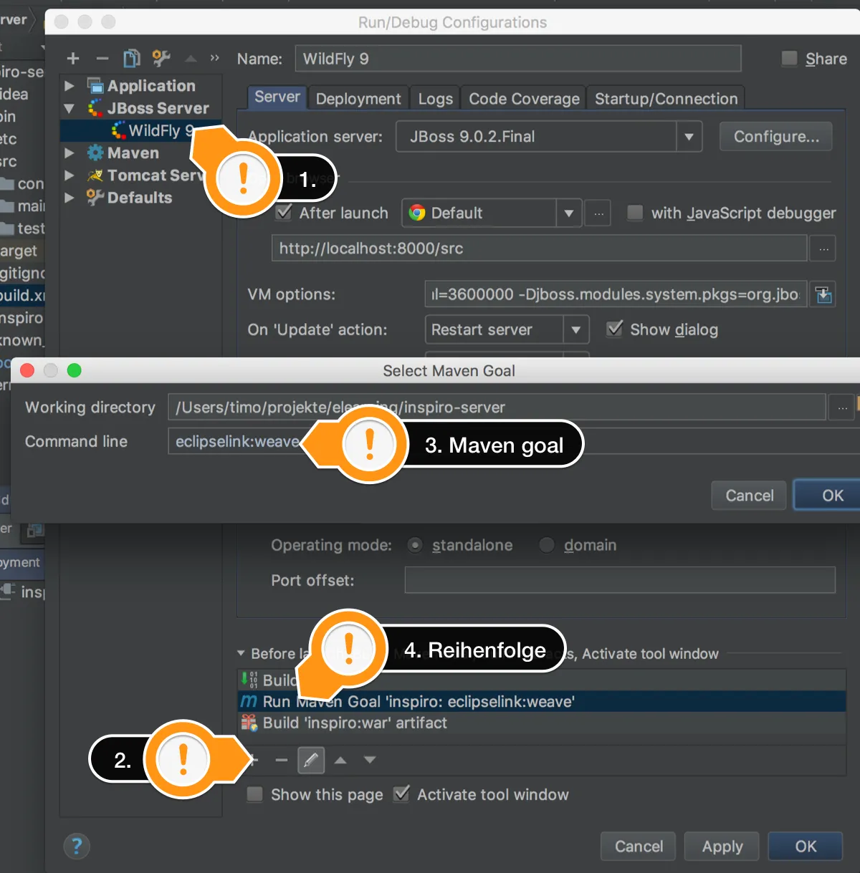The width and height of the screenshot is (860, 873).
Task: Browse working directory ellipsis button
Action: (842, 407)
